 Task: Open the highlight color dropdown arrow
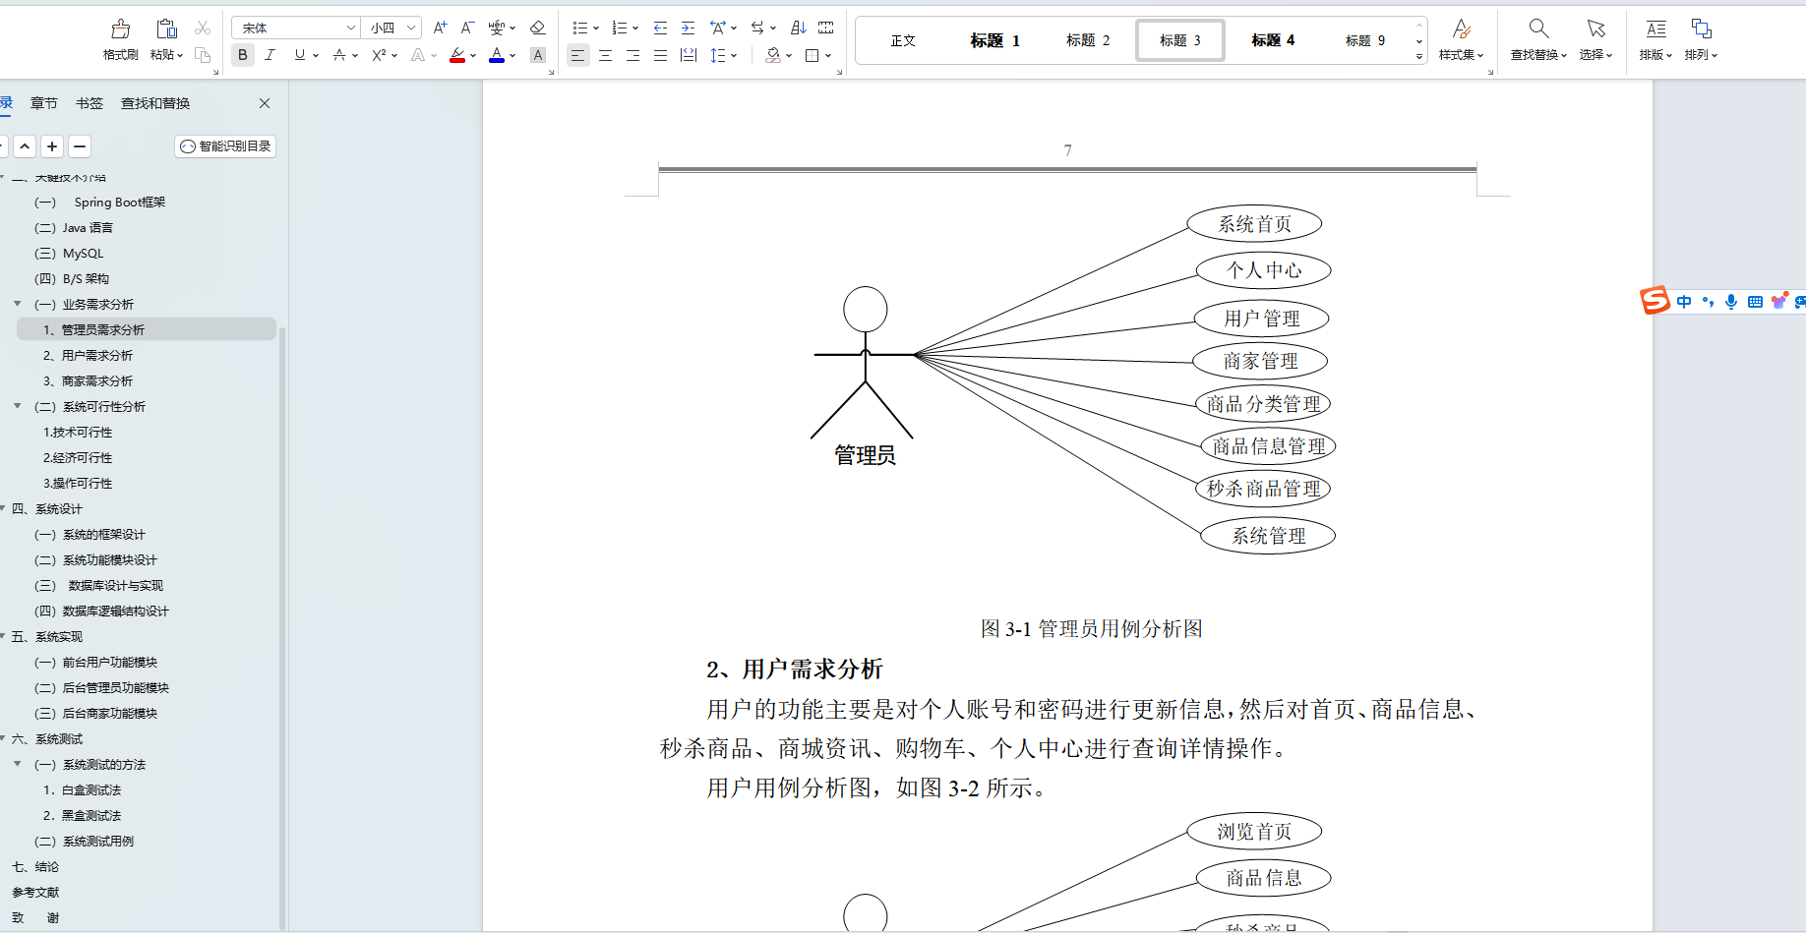pos(473,56)
